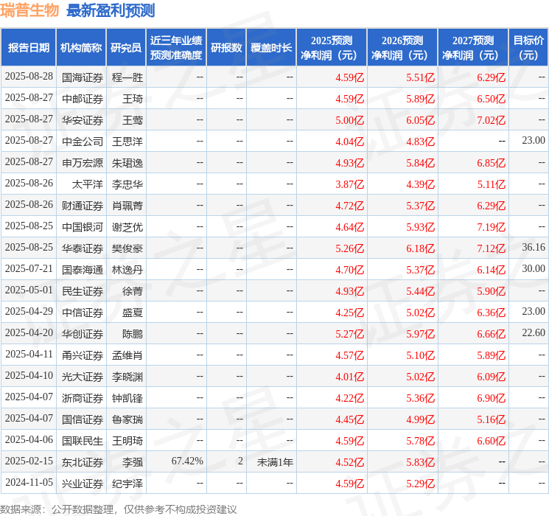Click the 6.18亿 2026 profit value
This screenshot has height=516, width=549.
pyautogui.click(x=421, y=248)
